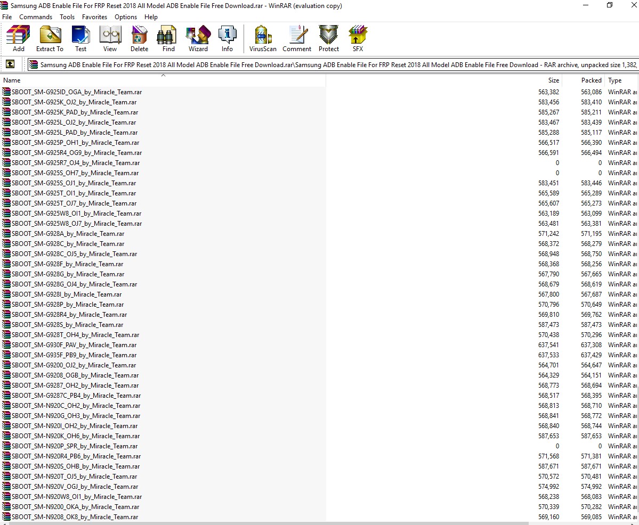Screen dimensions: 639x525
Task: Click icon of SBOOT_SM-G9287C_PB4_by_Miracle_Team.rar
Action: click(6, 396)
